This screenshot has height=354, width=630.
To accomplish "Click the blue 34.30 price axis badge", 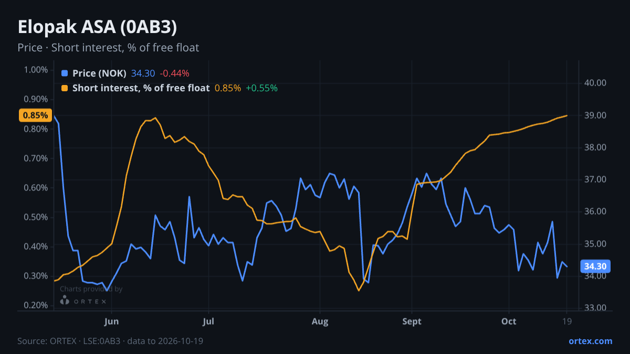I will [x=595, y=266].
